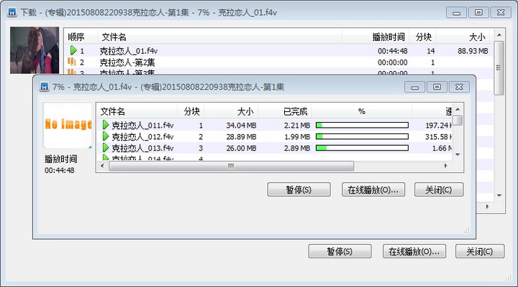
Task: Click progress bar for 克拉恋人_011.f4v
Action: [x=362, y=125]
